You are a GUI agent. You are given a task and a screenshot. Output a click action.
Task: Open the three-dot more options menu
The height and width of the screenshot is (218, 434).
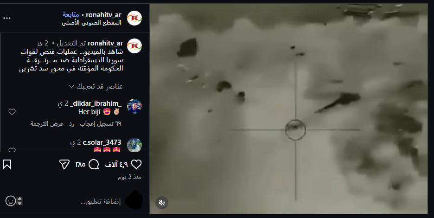(7, 18)
